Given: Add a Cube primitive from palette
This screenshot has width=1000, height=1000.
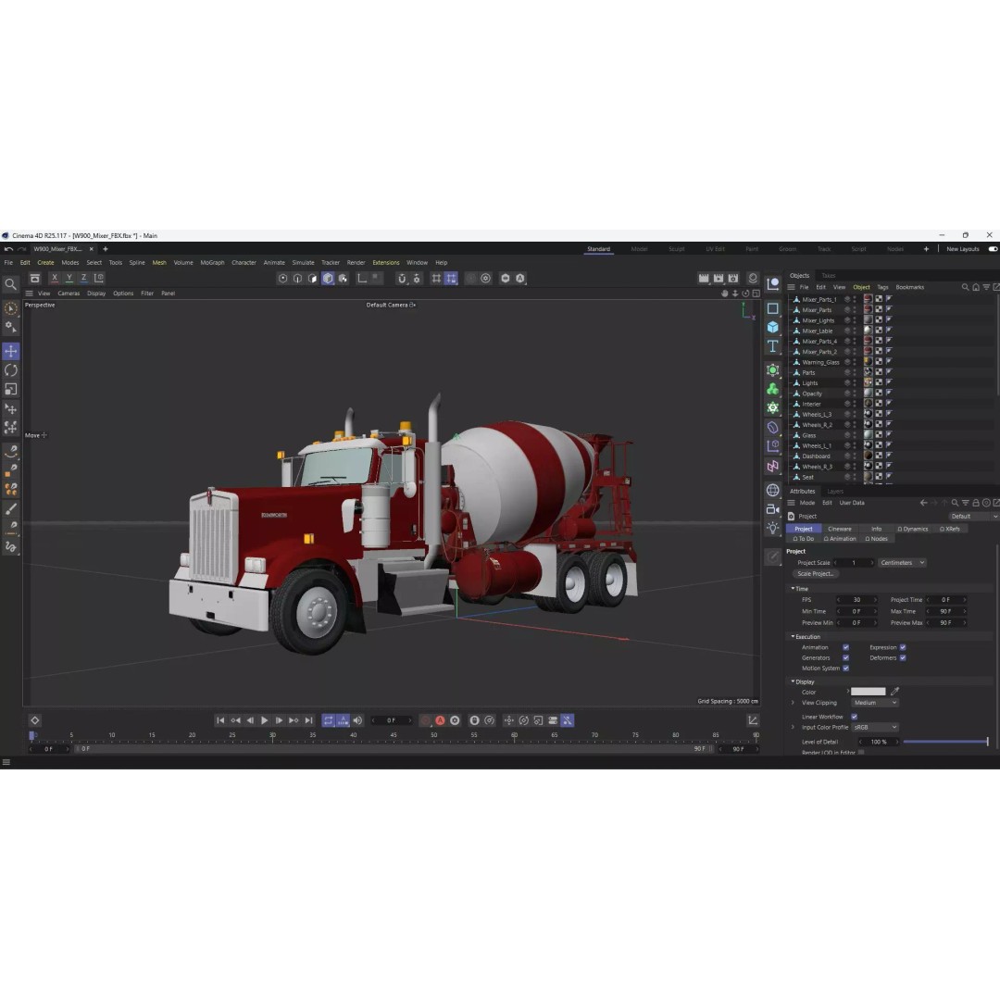Looking at the screenshot, I should tap(773, 327).
